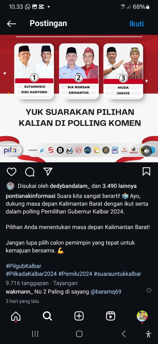Open the pontianakinformasi username link
Screen dimensions: 158x344
point(31,196)
